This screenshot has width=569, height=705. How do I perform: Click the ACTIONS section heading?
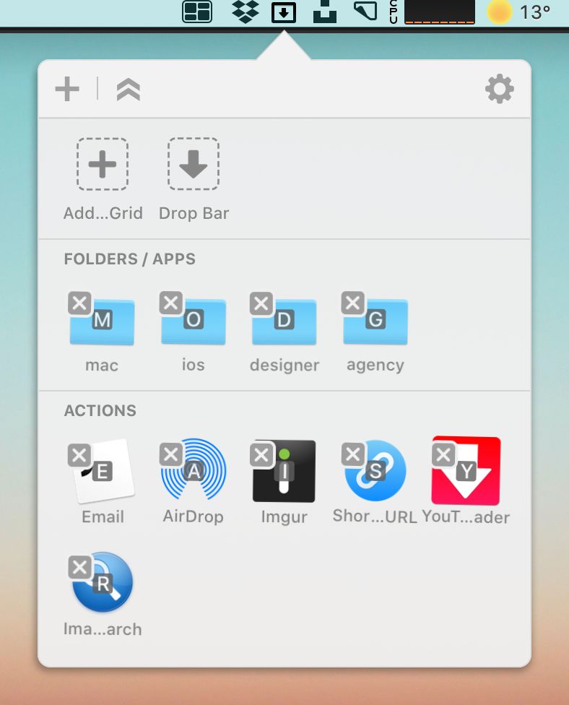pyautogui.click(x=100, y=410)
